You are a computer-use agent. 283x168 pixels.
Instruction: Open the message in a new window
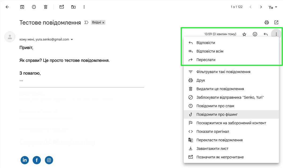coord(276,22)
